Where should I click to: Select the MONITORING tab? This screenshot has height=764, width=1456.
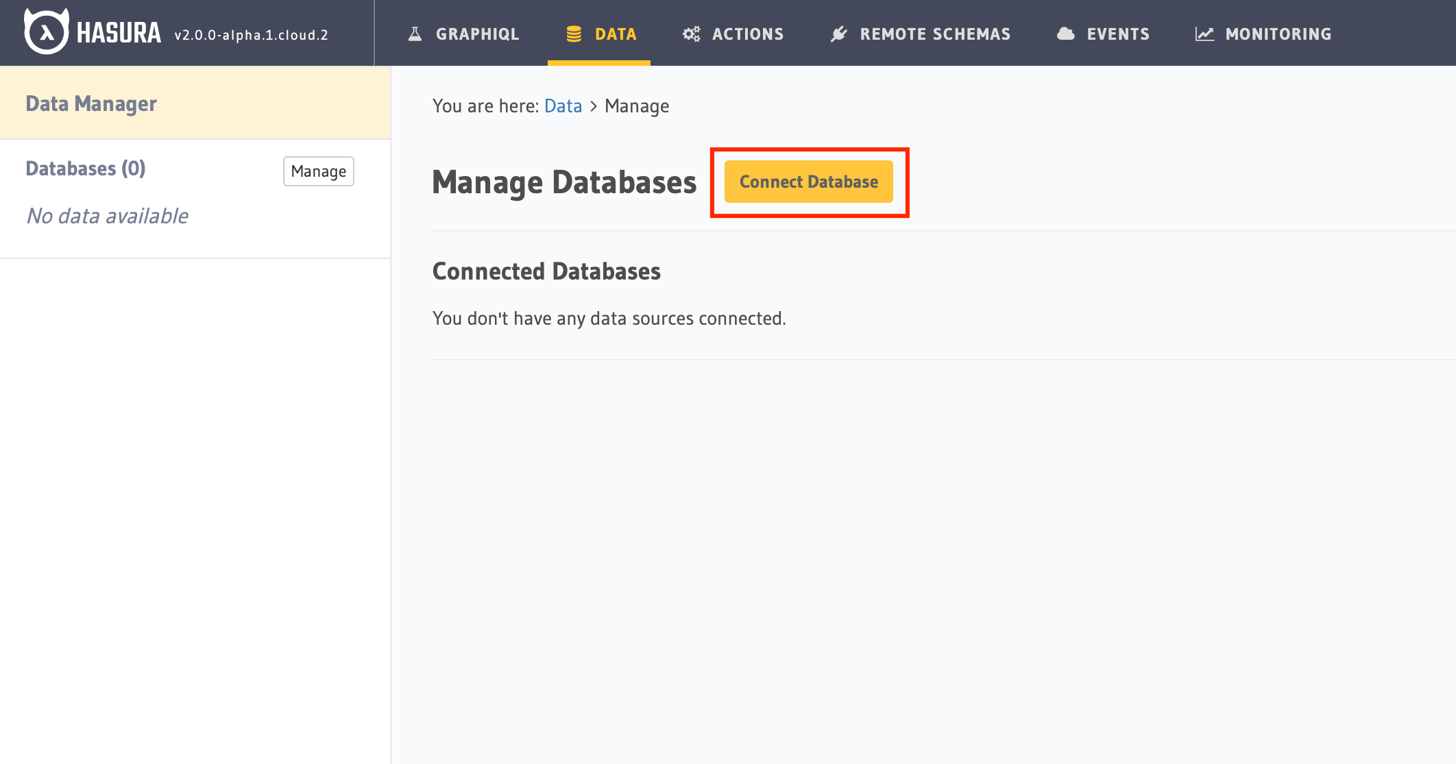click(1278, 34)
